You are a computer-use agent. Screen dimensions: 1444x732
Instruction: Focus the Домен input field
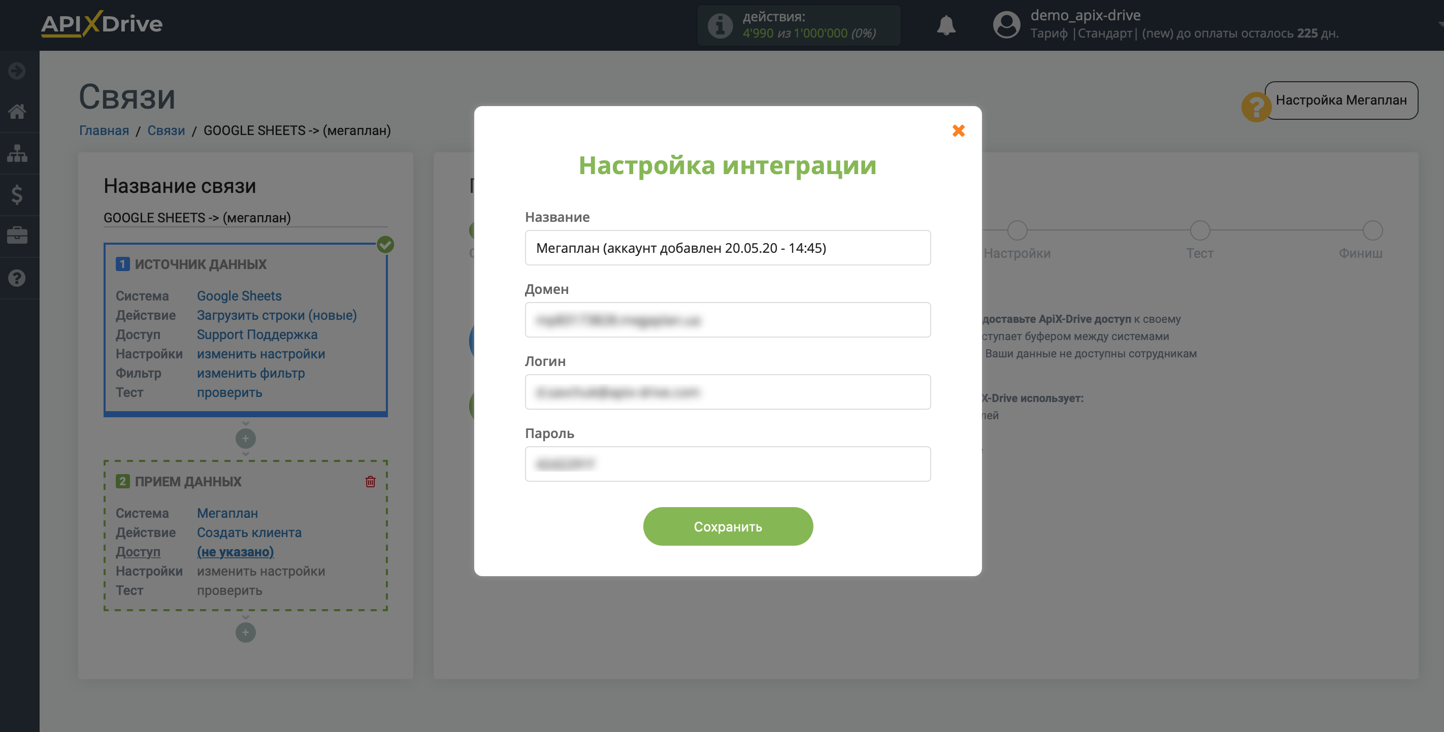coord(728,319)
